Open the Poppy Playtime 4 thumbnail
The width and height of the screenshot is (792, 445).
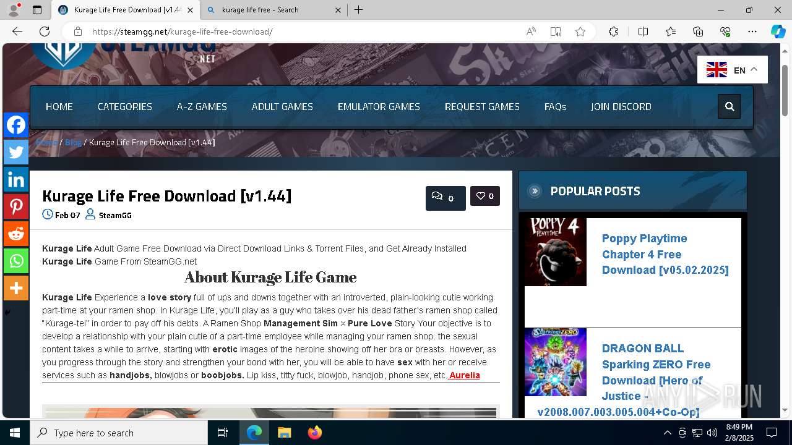[556, 252]
